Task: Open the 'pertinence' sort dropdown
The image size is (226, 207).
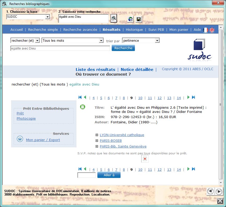Action: (x=157, y=40)
